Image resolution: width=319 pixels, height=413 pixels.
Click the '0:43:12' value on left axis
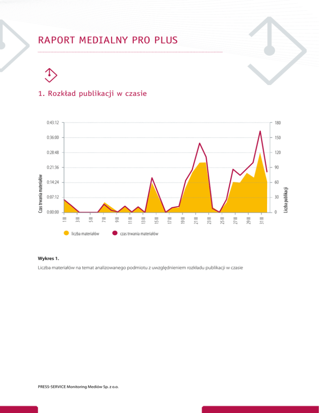click(x=52, y=123)
